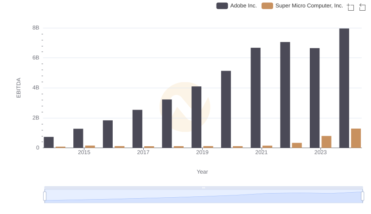The height and width of the screenshot is (214, 371).
Task: Click the 2023 x-axis label
Action: [320, 152]
